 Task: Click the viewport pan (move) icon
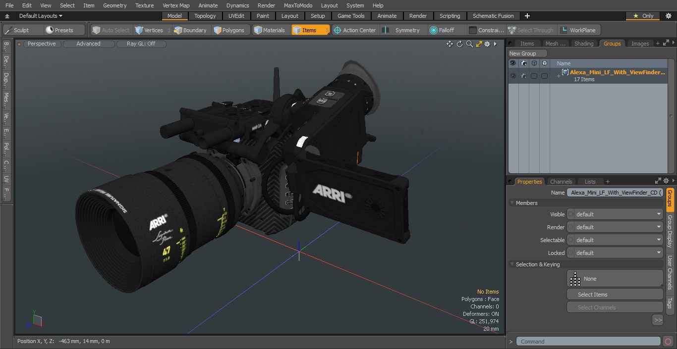[x=450, y=44]
